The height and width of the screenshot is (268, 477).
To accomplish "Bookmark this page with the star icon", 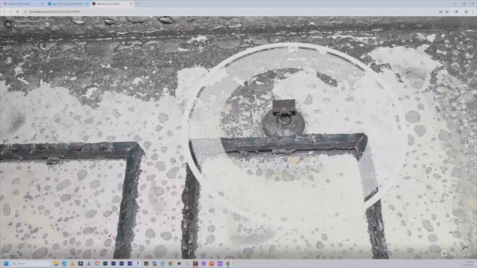I will pos(447,12).
